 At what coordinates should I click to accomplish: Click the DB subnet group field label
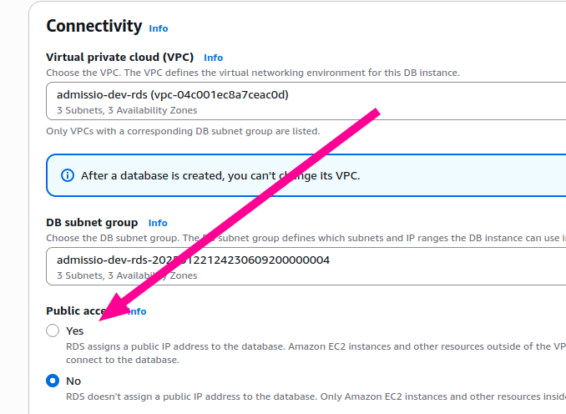coord(92,223)
